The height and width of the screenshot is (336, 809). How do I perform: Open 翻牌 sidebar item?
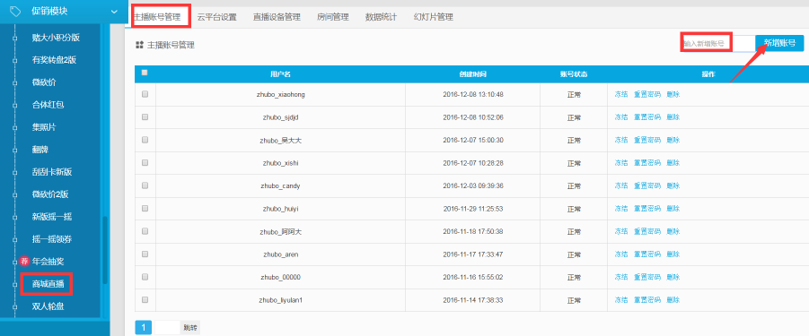(x=40, y=150)
